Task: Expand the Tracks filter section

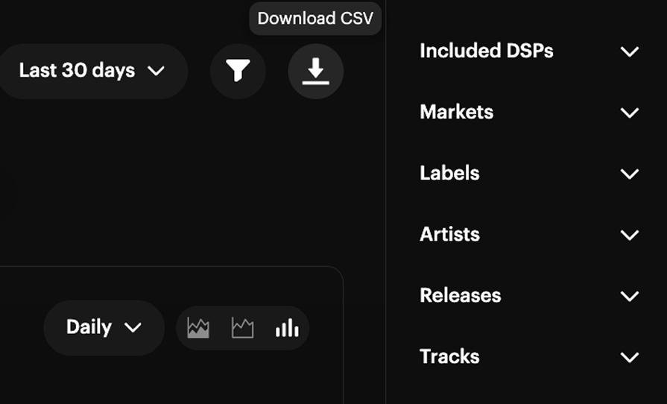Action: click(x=529, y=357)
